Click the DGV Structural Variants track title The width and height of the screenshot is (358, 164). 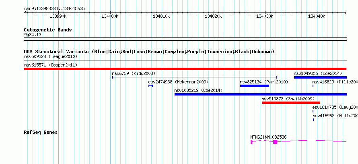tap(149, 52)
